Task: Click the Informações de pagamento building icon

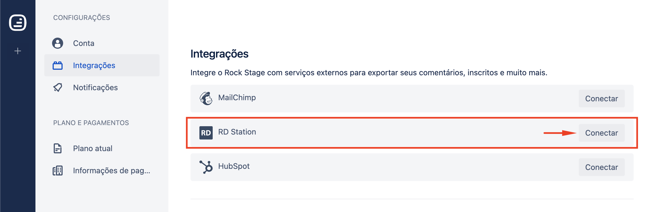Action: click(58, 170)
